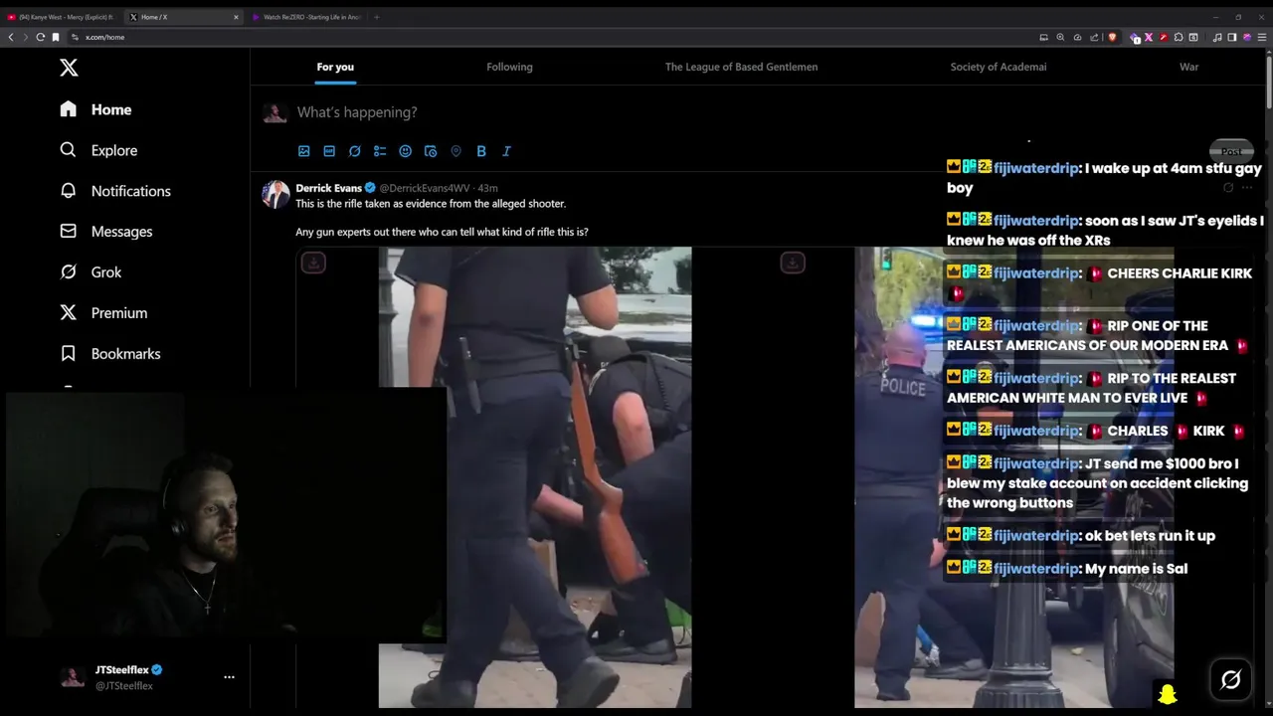Switch to the Kanye West Mercy tab
The image size is (1273, 716).
coord(62,17)
